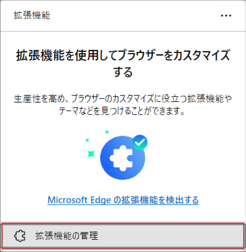246x252 pixels.
Task: Click the words Microsoft Edge in the link
Action: click(79, 200)
